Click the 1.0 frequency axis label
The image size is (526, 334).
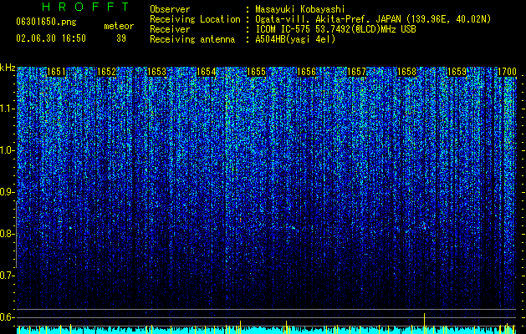tap(8, 150)
